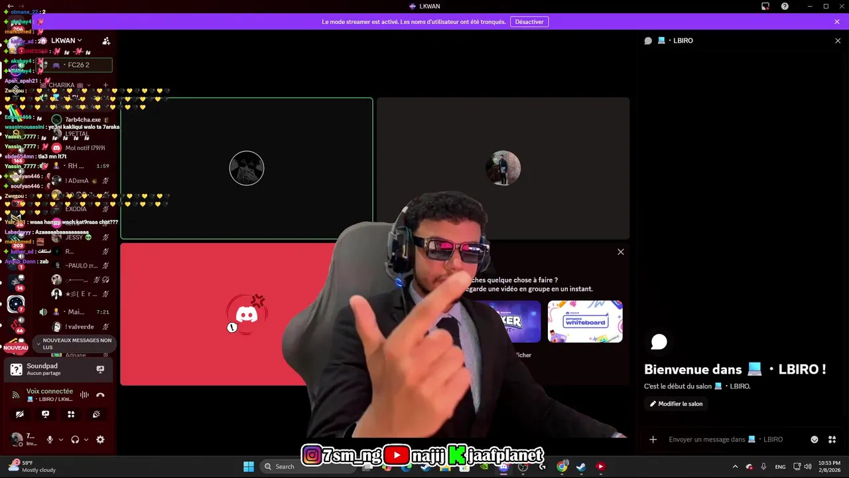Image resolution: width=849 pixels, height=478 pixels.
Task: Toggle the microphone mute button
Action: (50, 439)
